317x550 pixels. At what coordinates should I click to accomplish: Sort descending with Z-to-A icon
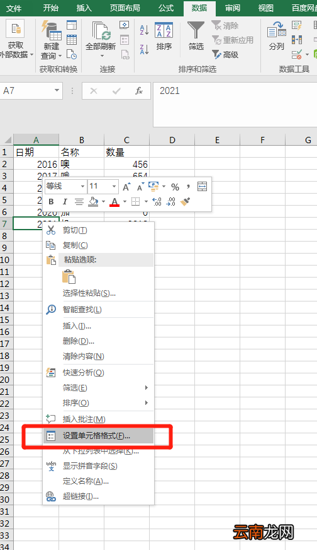[x=144, y=49]
